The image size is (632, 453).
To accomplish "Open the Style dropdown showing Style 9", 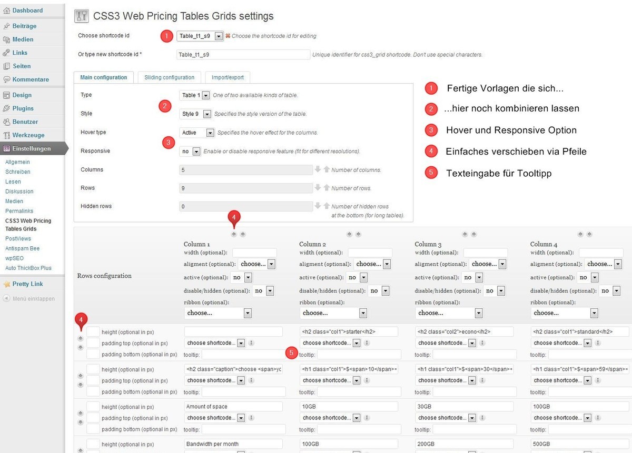I will click(195, 114).
